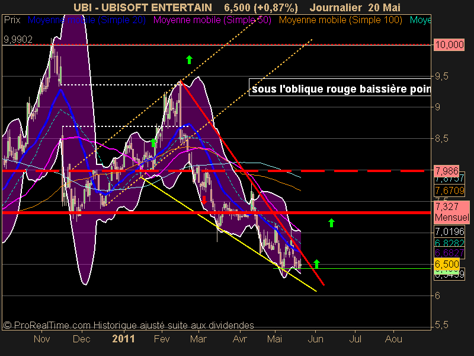This screenshot has width=474, height=356.
Task: Click the 'Dec' label on the time axis
Action: coord(81,339)
